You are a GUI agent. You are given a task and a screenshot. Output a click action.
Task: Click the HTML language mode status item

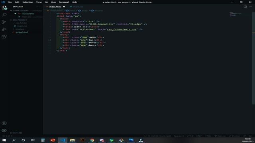tap(208, 136)
